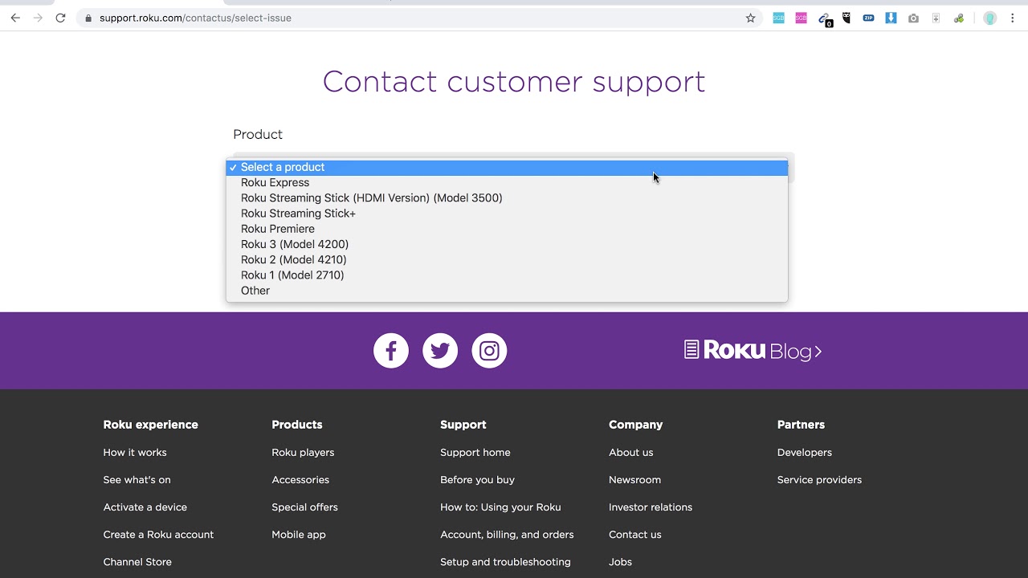Open 'Account, billing, and orders' link
Image resolution: width=1028 pixels, height=578 pixels.
click(x=507, y=534)
